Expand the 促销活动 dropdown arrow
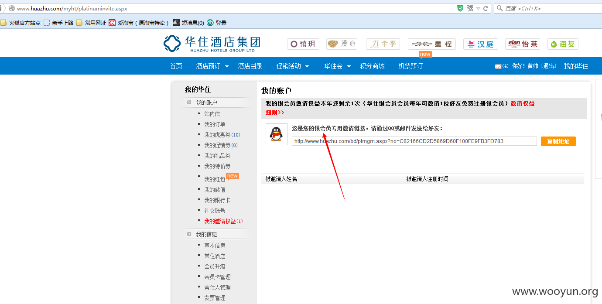Image resolution: width=602 pixels, height=304 pixels. pyautogui.click(x=307, y=66)
